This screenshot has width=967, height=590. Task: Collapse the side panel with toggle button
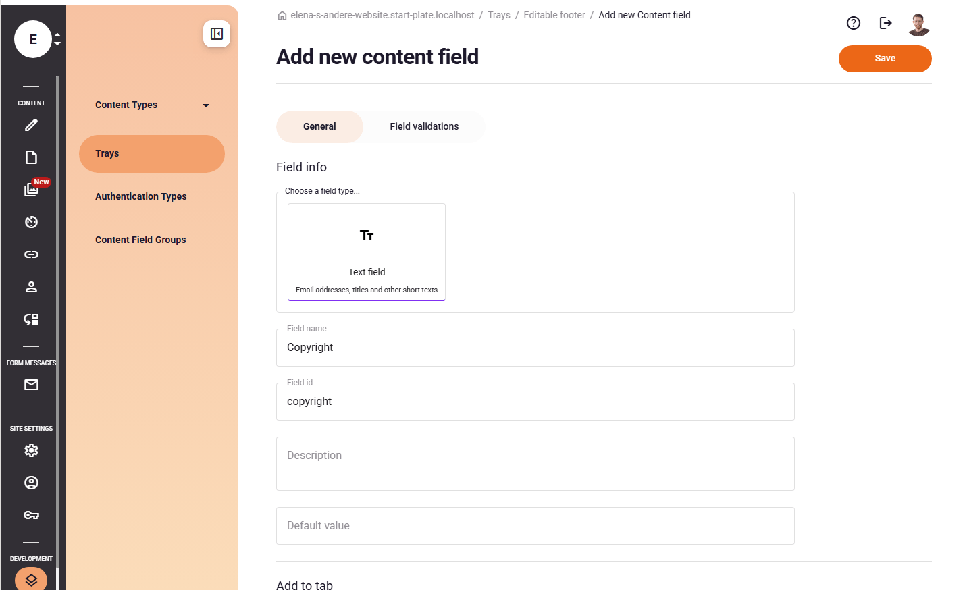click(x=217, y=34)
